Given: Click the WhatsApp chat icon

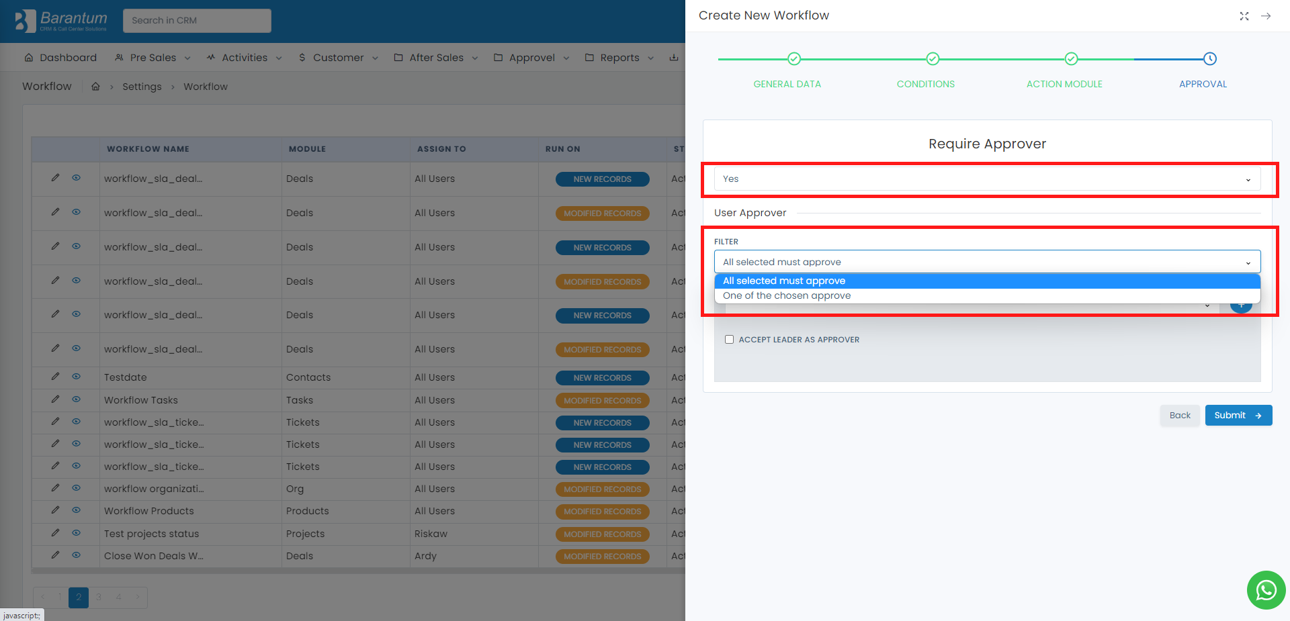Looking at the screenshot, I should coord(1266,590).
